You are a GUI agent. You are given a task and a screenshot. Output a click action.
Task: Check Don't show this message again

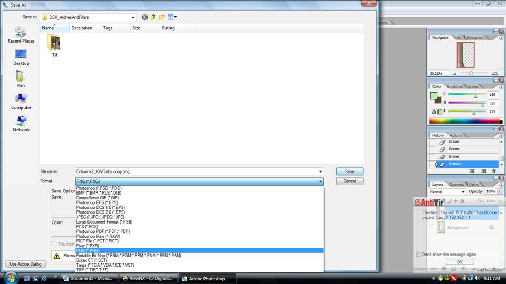419,255
